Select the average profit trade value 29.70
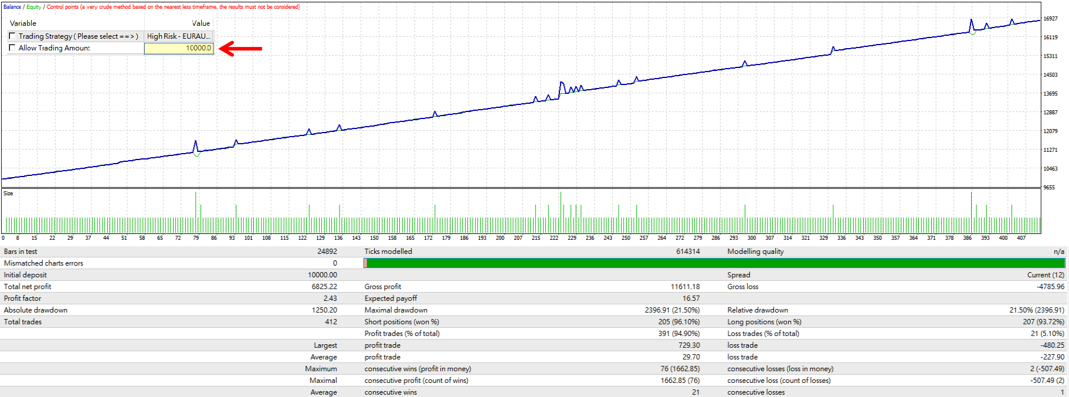The height and width of the screenshot is (397, 1069). [691, 357]
